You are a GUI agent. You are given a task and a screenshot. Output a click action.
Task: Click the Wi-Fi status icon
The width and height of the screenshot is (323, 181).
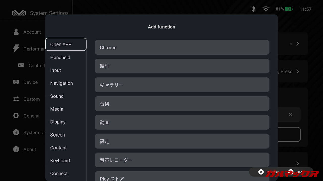click(x=266, y=9)
